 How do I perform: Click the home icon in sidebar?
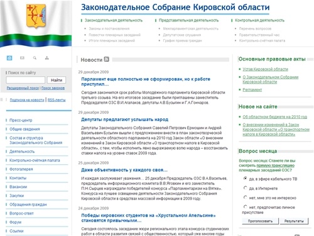pos(9,58)
